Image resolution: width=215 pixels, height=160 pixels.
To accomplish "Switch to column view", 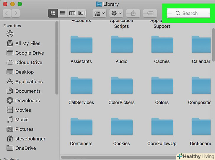I will point(72,13).
